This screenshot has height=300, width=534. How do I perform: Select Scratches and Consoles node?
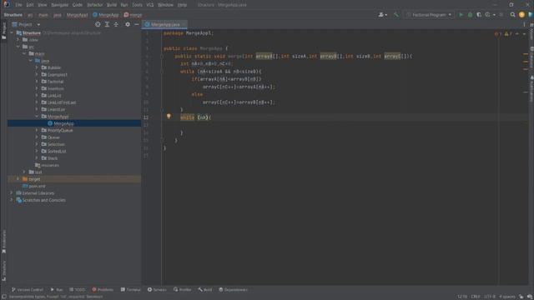click(x=44, y=200)
